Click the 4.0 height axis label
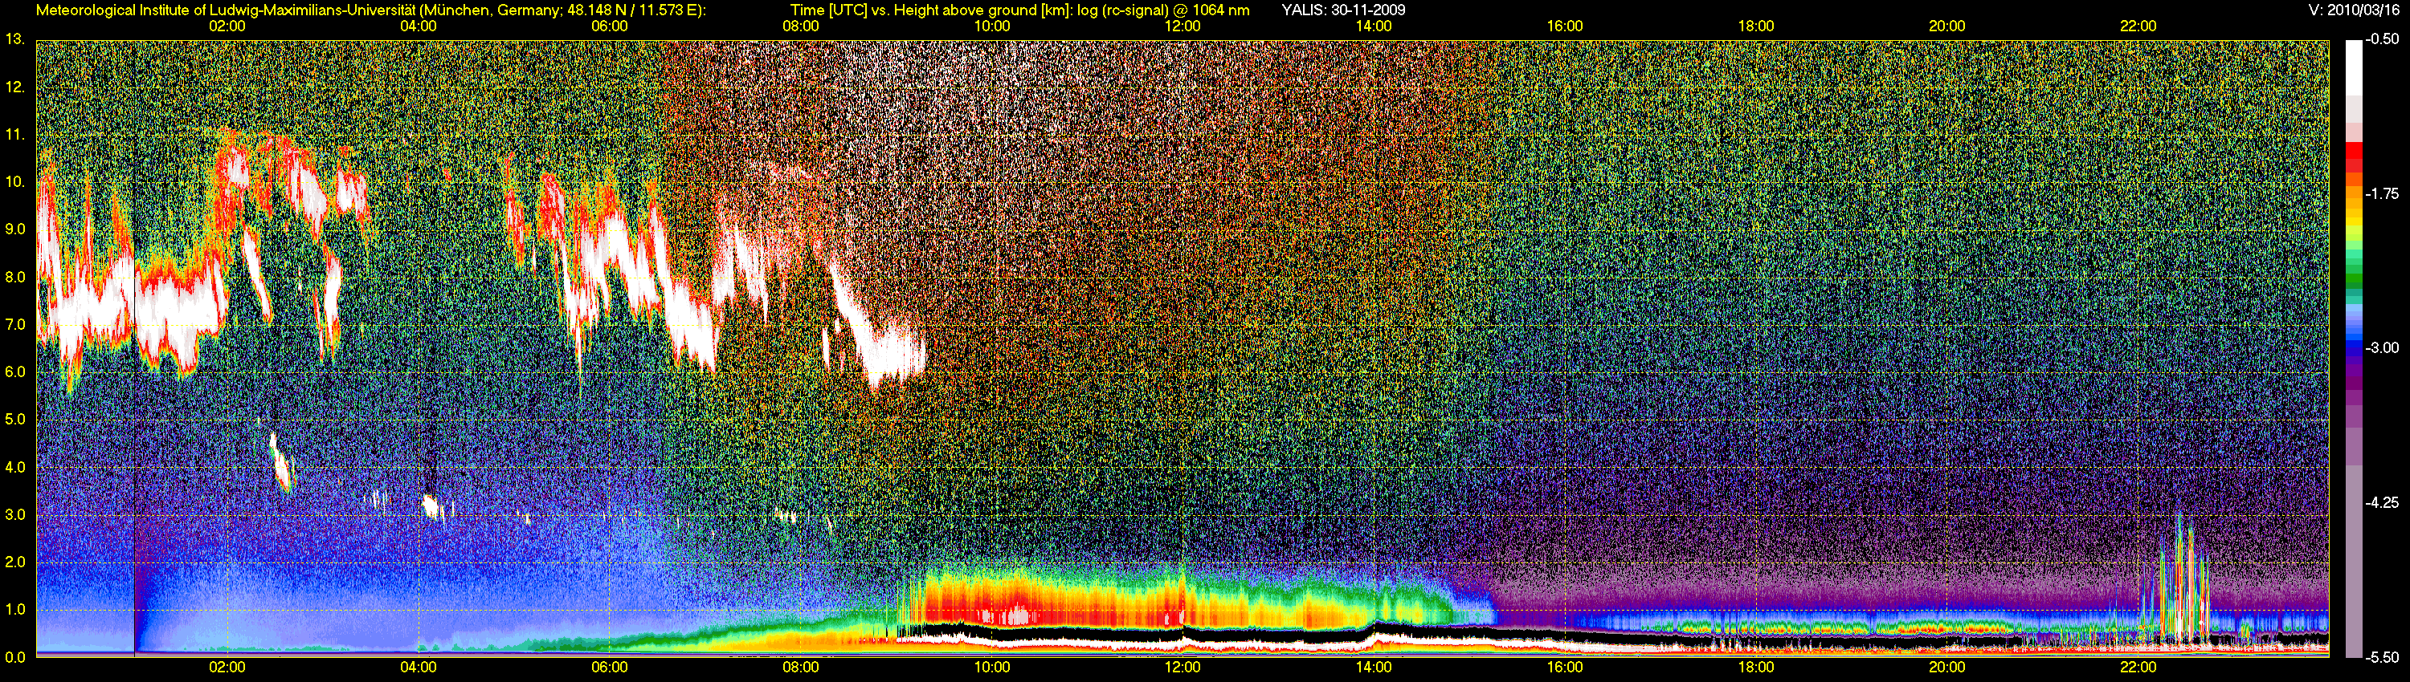This screenshot has height=682, width=2410. [15, 467]
